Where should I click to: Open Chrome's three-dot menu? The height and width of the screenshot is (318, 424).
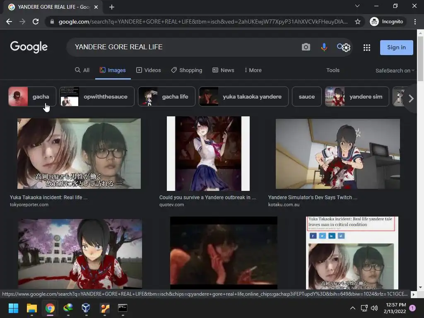[415, 22]
